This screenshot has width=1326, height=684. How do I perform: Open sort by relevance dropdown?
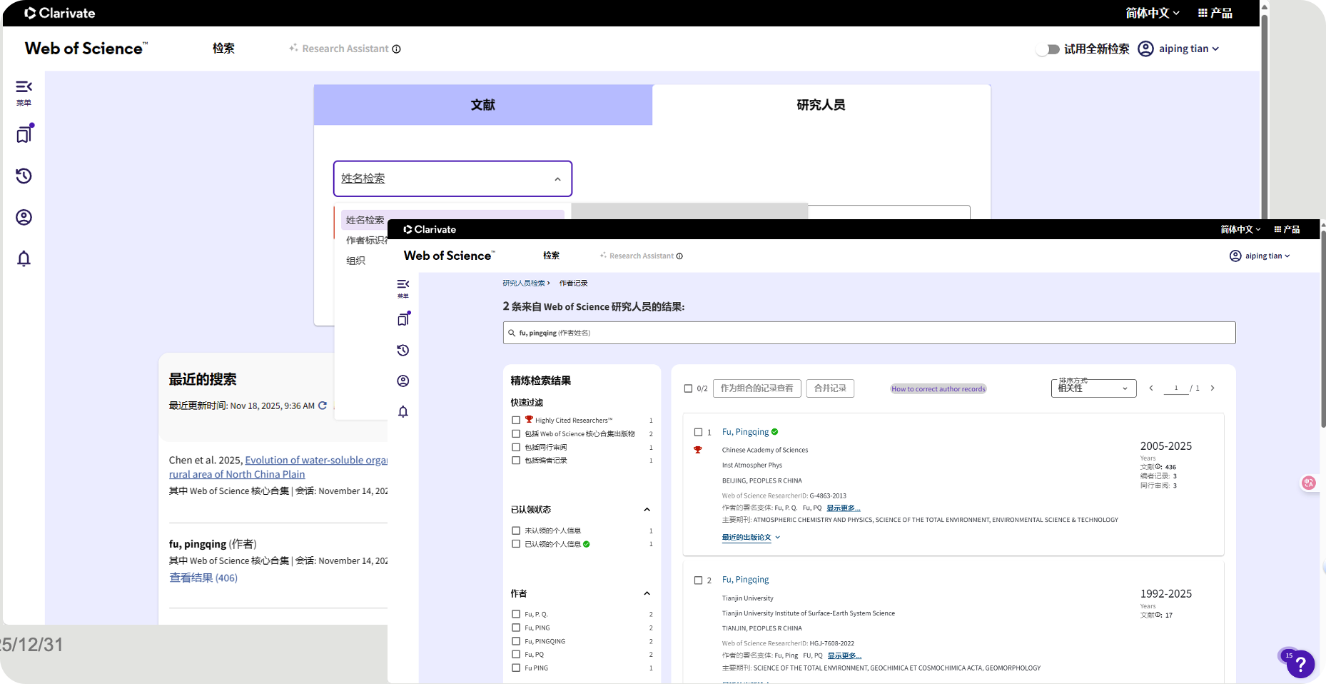pyautogui.click(x=1093, y=388)
